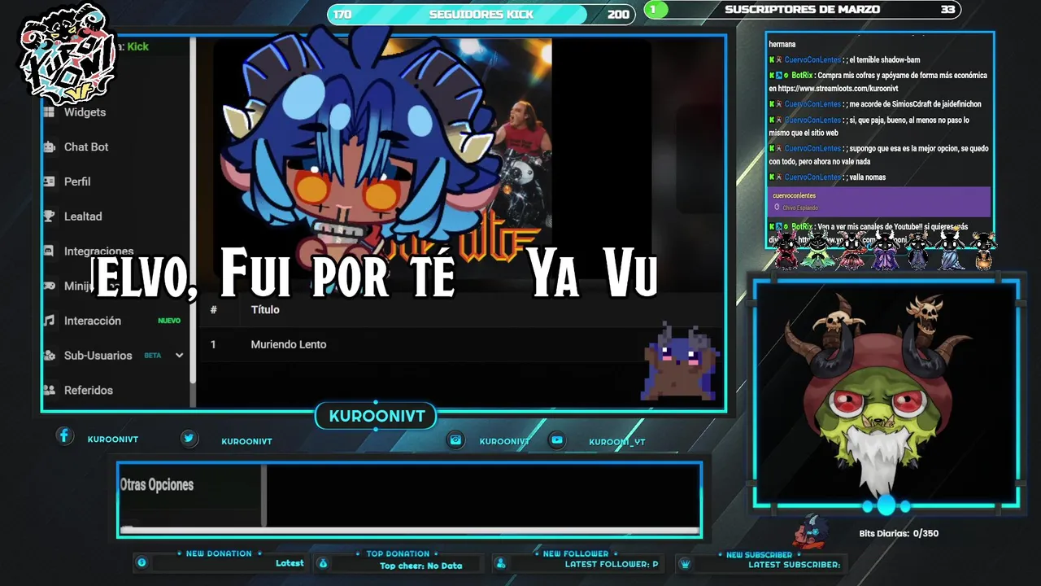Click the Otras Opciones panel vertical scrollbar
The width and height of the screenshot is (1041, 586).
264,496
